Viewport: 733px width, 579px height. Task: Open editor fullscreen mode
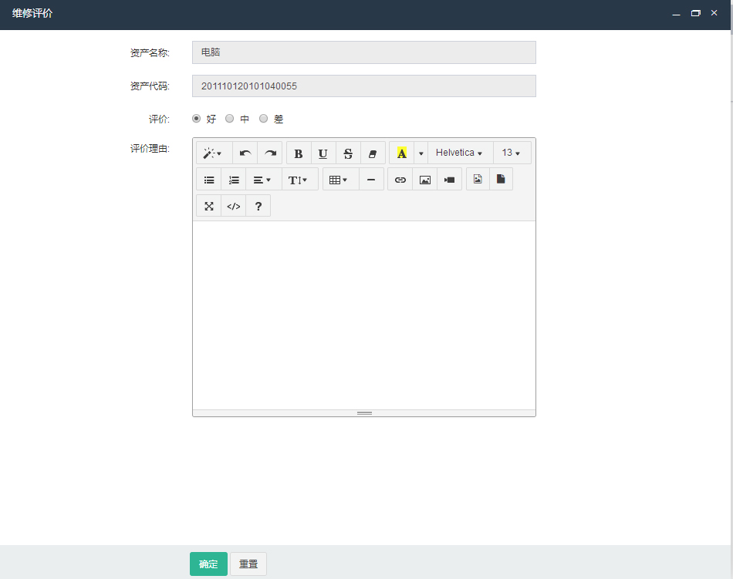[209, 206]
